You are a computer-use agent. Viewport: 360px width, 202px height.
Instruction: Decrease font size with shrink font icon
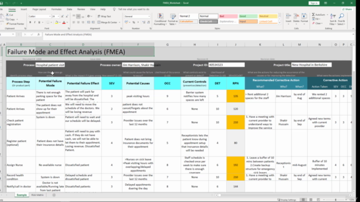coord(67,16)
